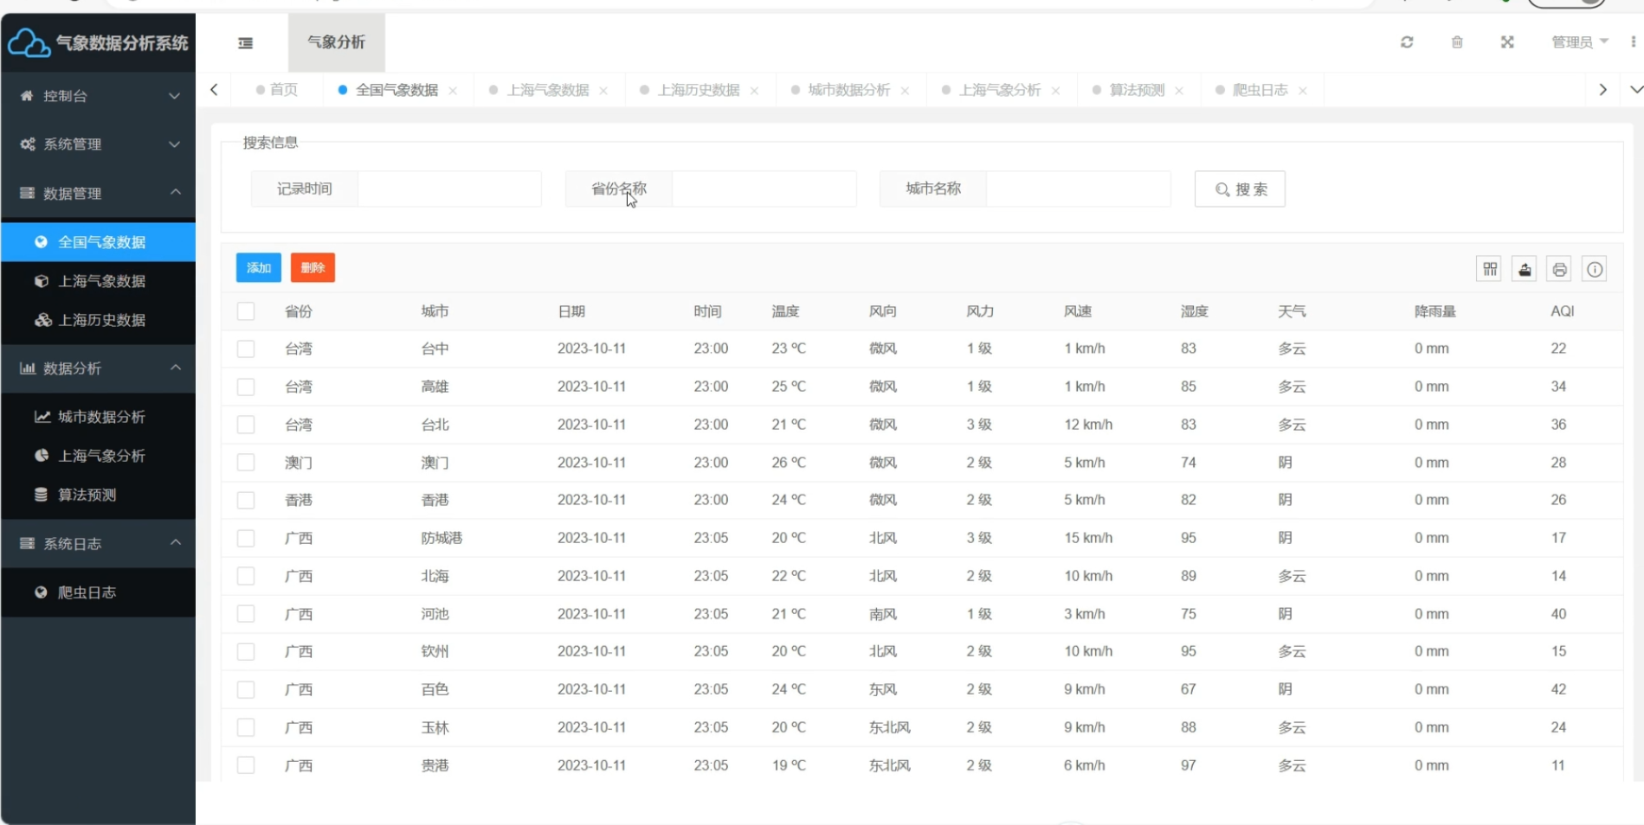Open 上海气象数据 in the sidebar
This screenshot has height=825, width=1644.
click(x=98, y=281)
